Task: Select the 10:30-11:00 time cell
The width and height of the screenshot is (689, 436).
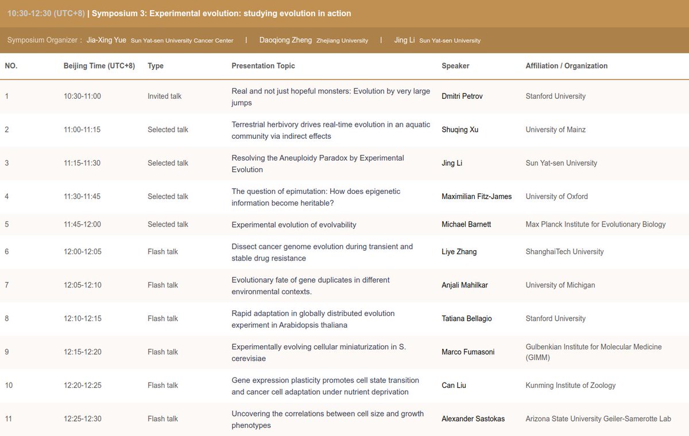Action: pyautogui.click(x=82, y=96)
